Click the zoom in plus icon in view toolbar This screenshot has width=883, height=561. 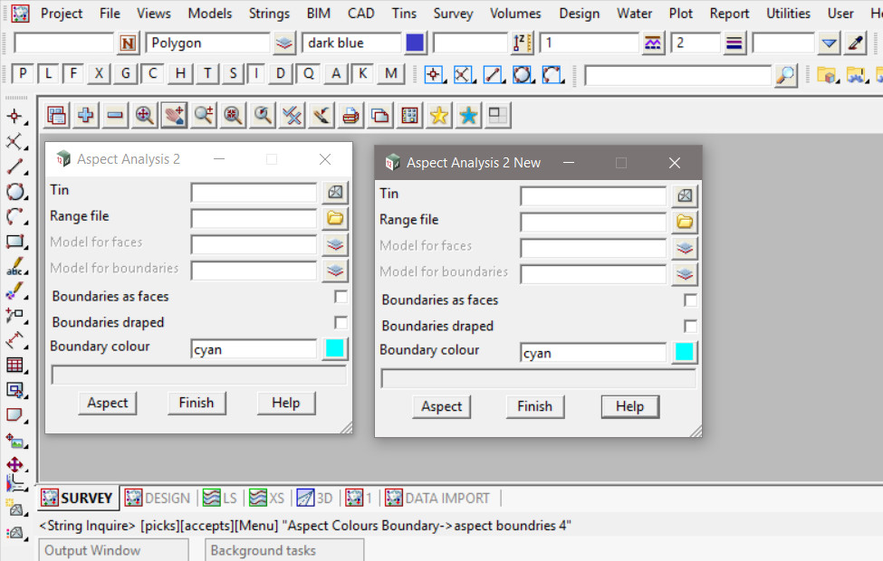pos(86,115)
